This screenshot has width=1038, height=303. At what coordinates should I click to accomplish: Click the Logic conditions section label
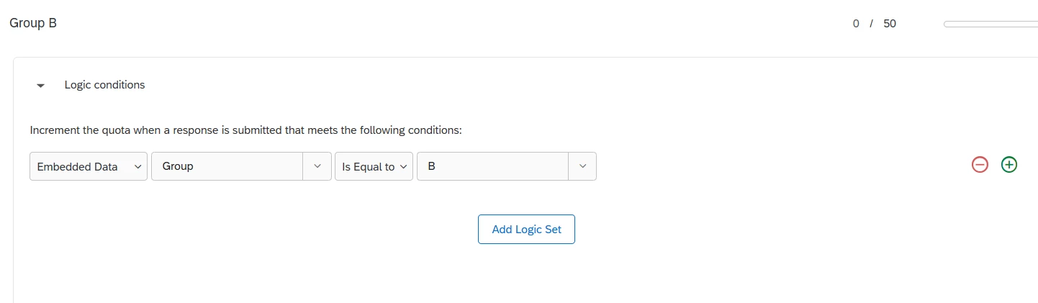[x=104, y=85]
